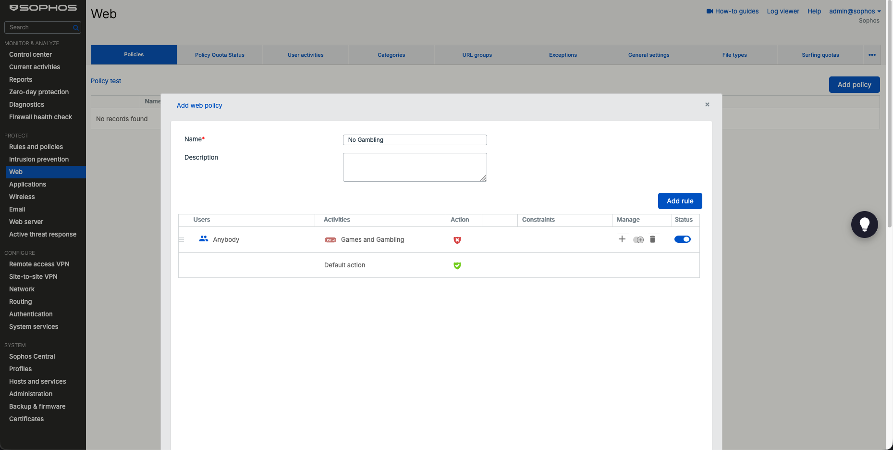
Task: Open Rules and policies in sidebar
Action: click(36, 147)
